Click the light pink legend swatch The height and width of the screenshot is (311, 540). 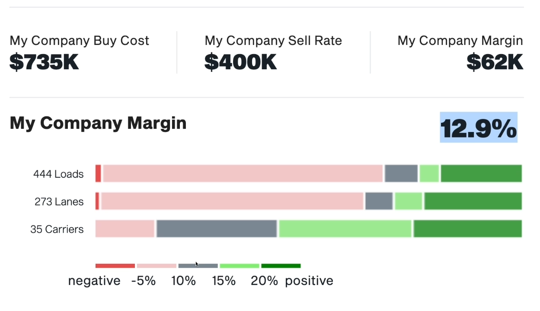[157, 266]
